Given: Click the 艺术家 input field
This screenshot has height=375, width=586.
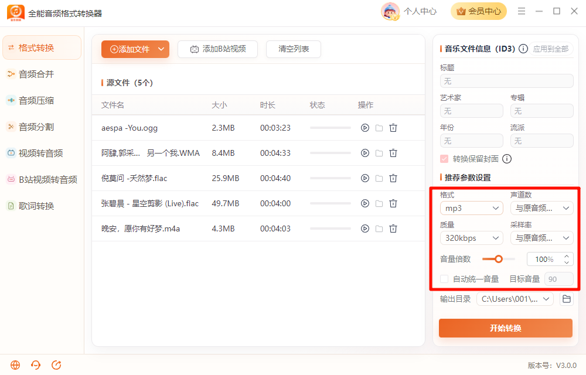Looking at the screenshot, I should tap(472, 111).
